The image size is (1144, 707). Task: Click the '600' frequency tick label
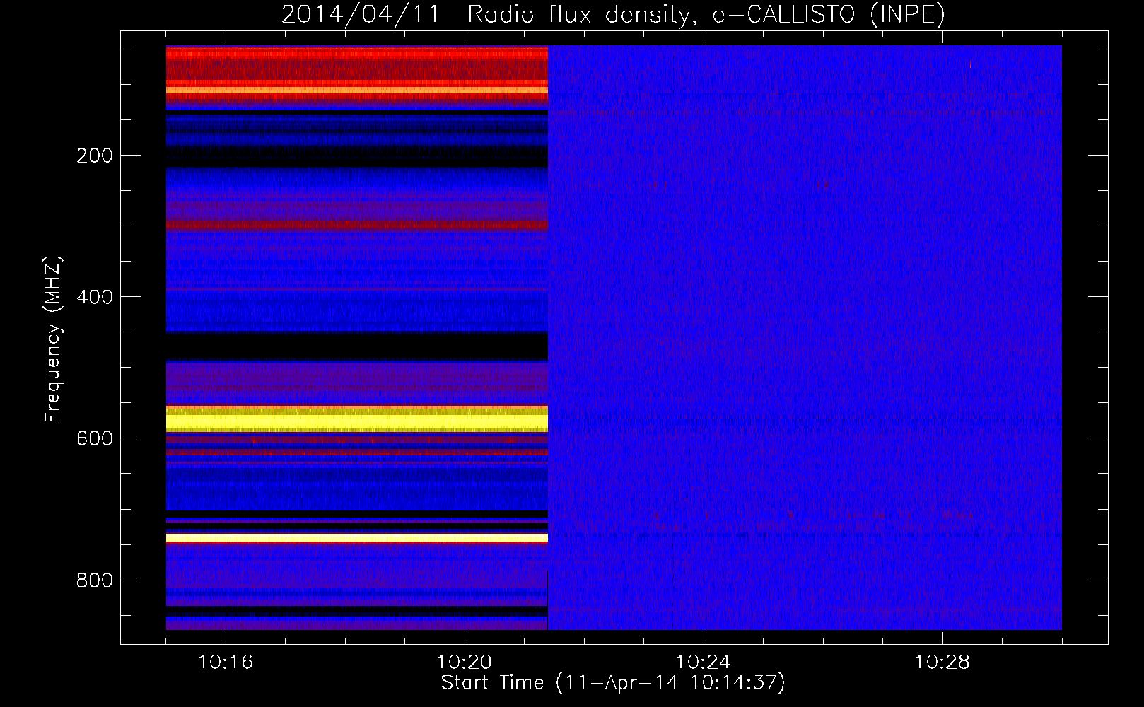click(x=95, y=438)
